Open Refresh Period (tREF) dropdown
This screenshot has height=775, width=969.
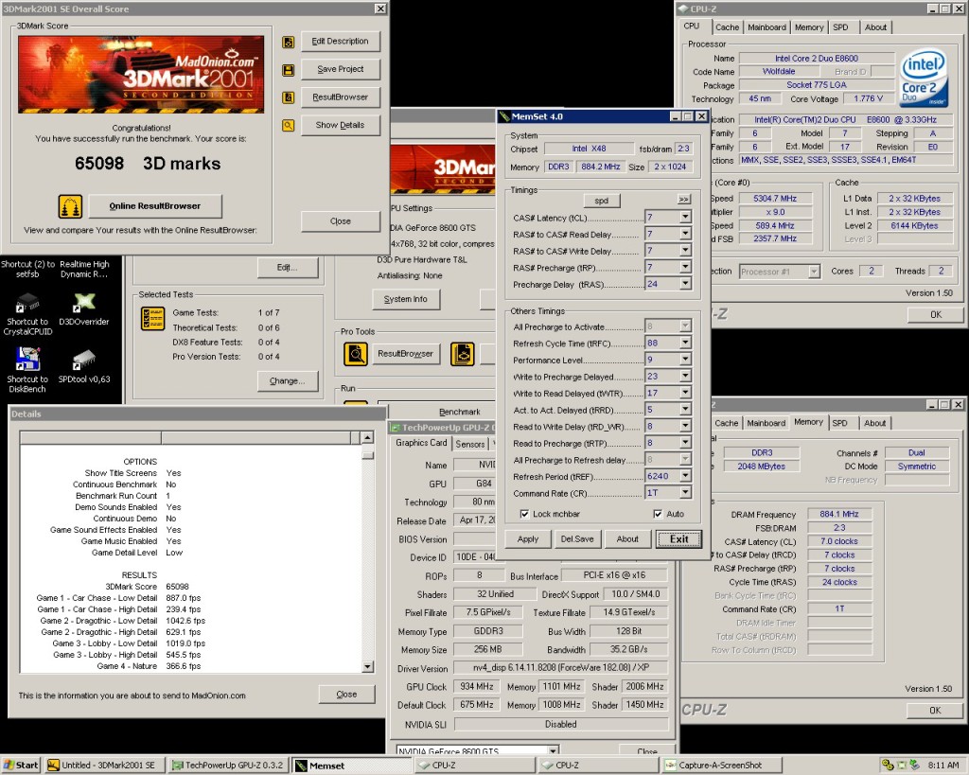pos(685,476)
